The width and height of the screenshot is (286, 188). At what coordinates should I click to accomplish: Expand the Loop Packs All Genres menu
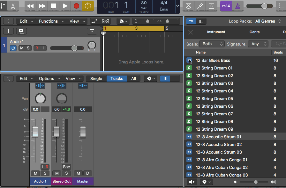(268, 21)
